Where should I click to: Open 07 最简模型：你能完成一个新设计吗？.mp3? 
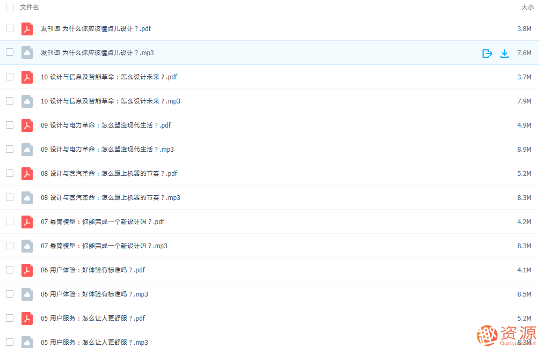tap(104, 246)
